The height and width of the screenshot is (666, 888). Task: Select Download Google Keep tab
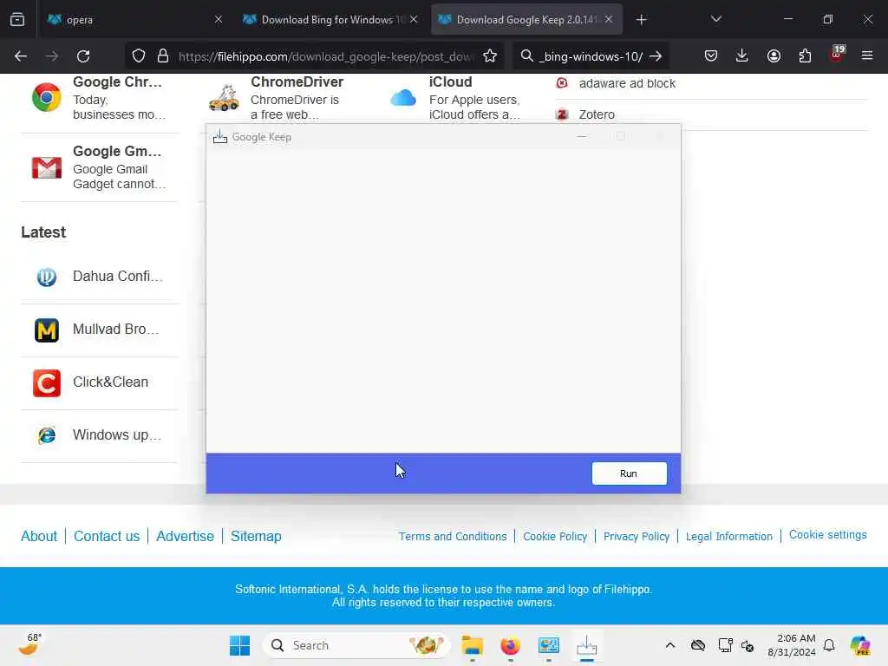(526, 20)
